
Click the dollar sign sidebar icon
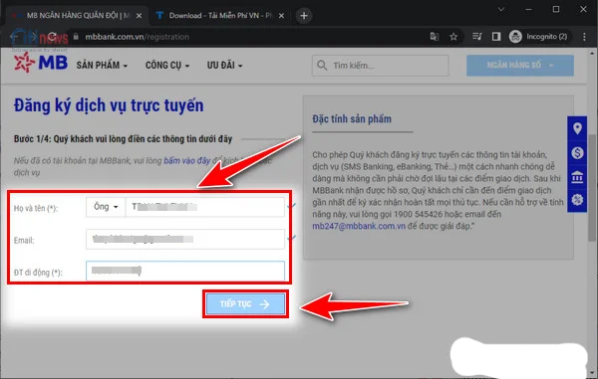click(577, 152)
